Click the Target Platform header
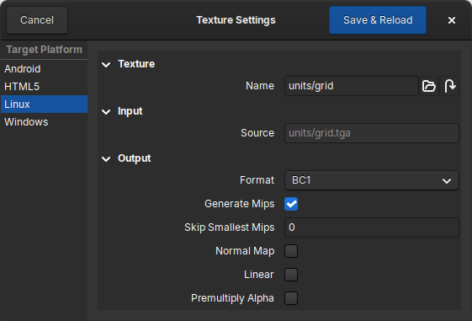 [x=44, y=50]
